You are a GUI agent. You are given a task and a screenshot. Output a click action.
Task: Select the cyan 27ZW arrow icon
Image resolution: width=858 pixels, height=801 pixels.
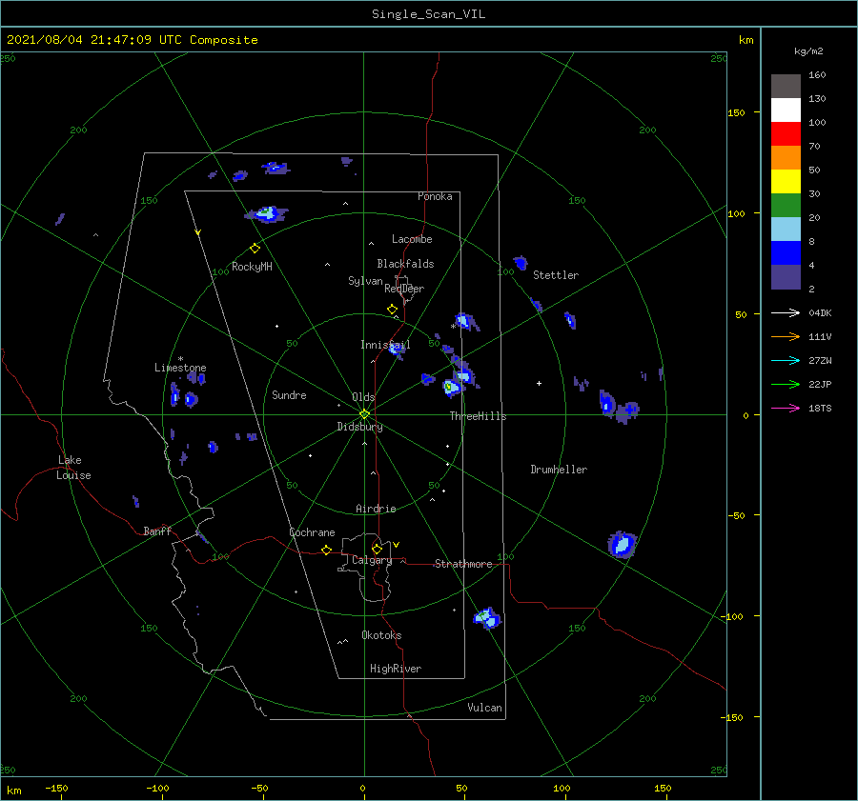[x=786, y=360]
